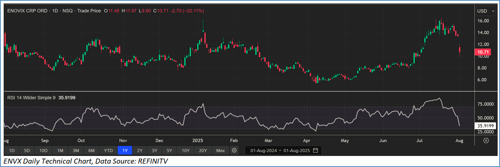Viewport: 500px width, 167px height.
Task: Choose the 3M time range
Action: pos(76,151)
